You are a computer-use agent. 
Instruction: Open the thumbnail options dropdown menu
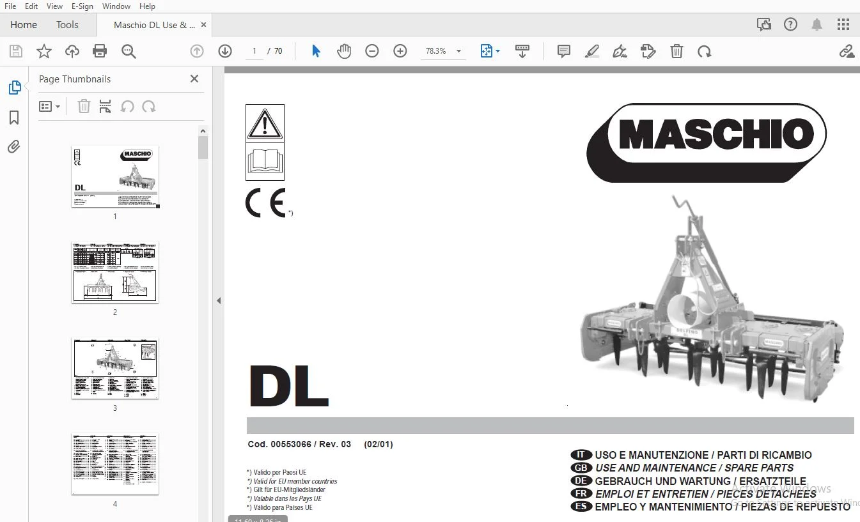[49, 107]
